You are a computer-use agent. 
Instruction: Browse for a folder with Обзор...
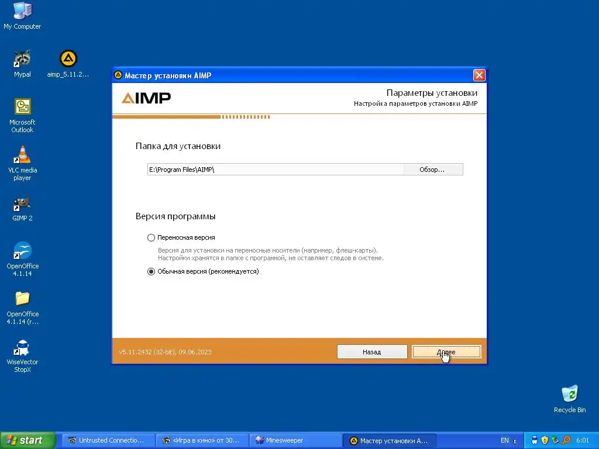pos(432,170)
